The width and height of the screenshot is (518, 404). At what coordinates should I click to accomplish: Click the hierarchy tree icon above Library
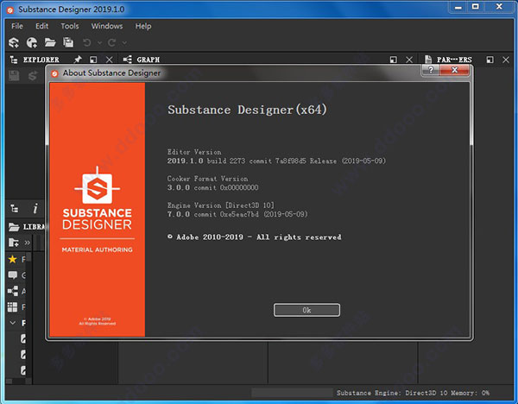tap(14, 208)
